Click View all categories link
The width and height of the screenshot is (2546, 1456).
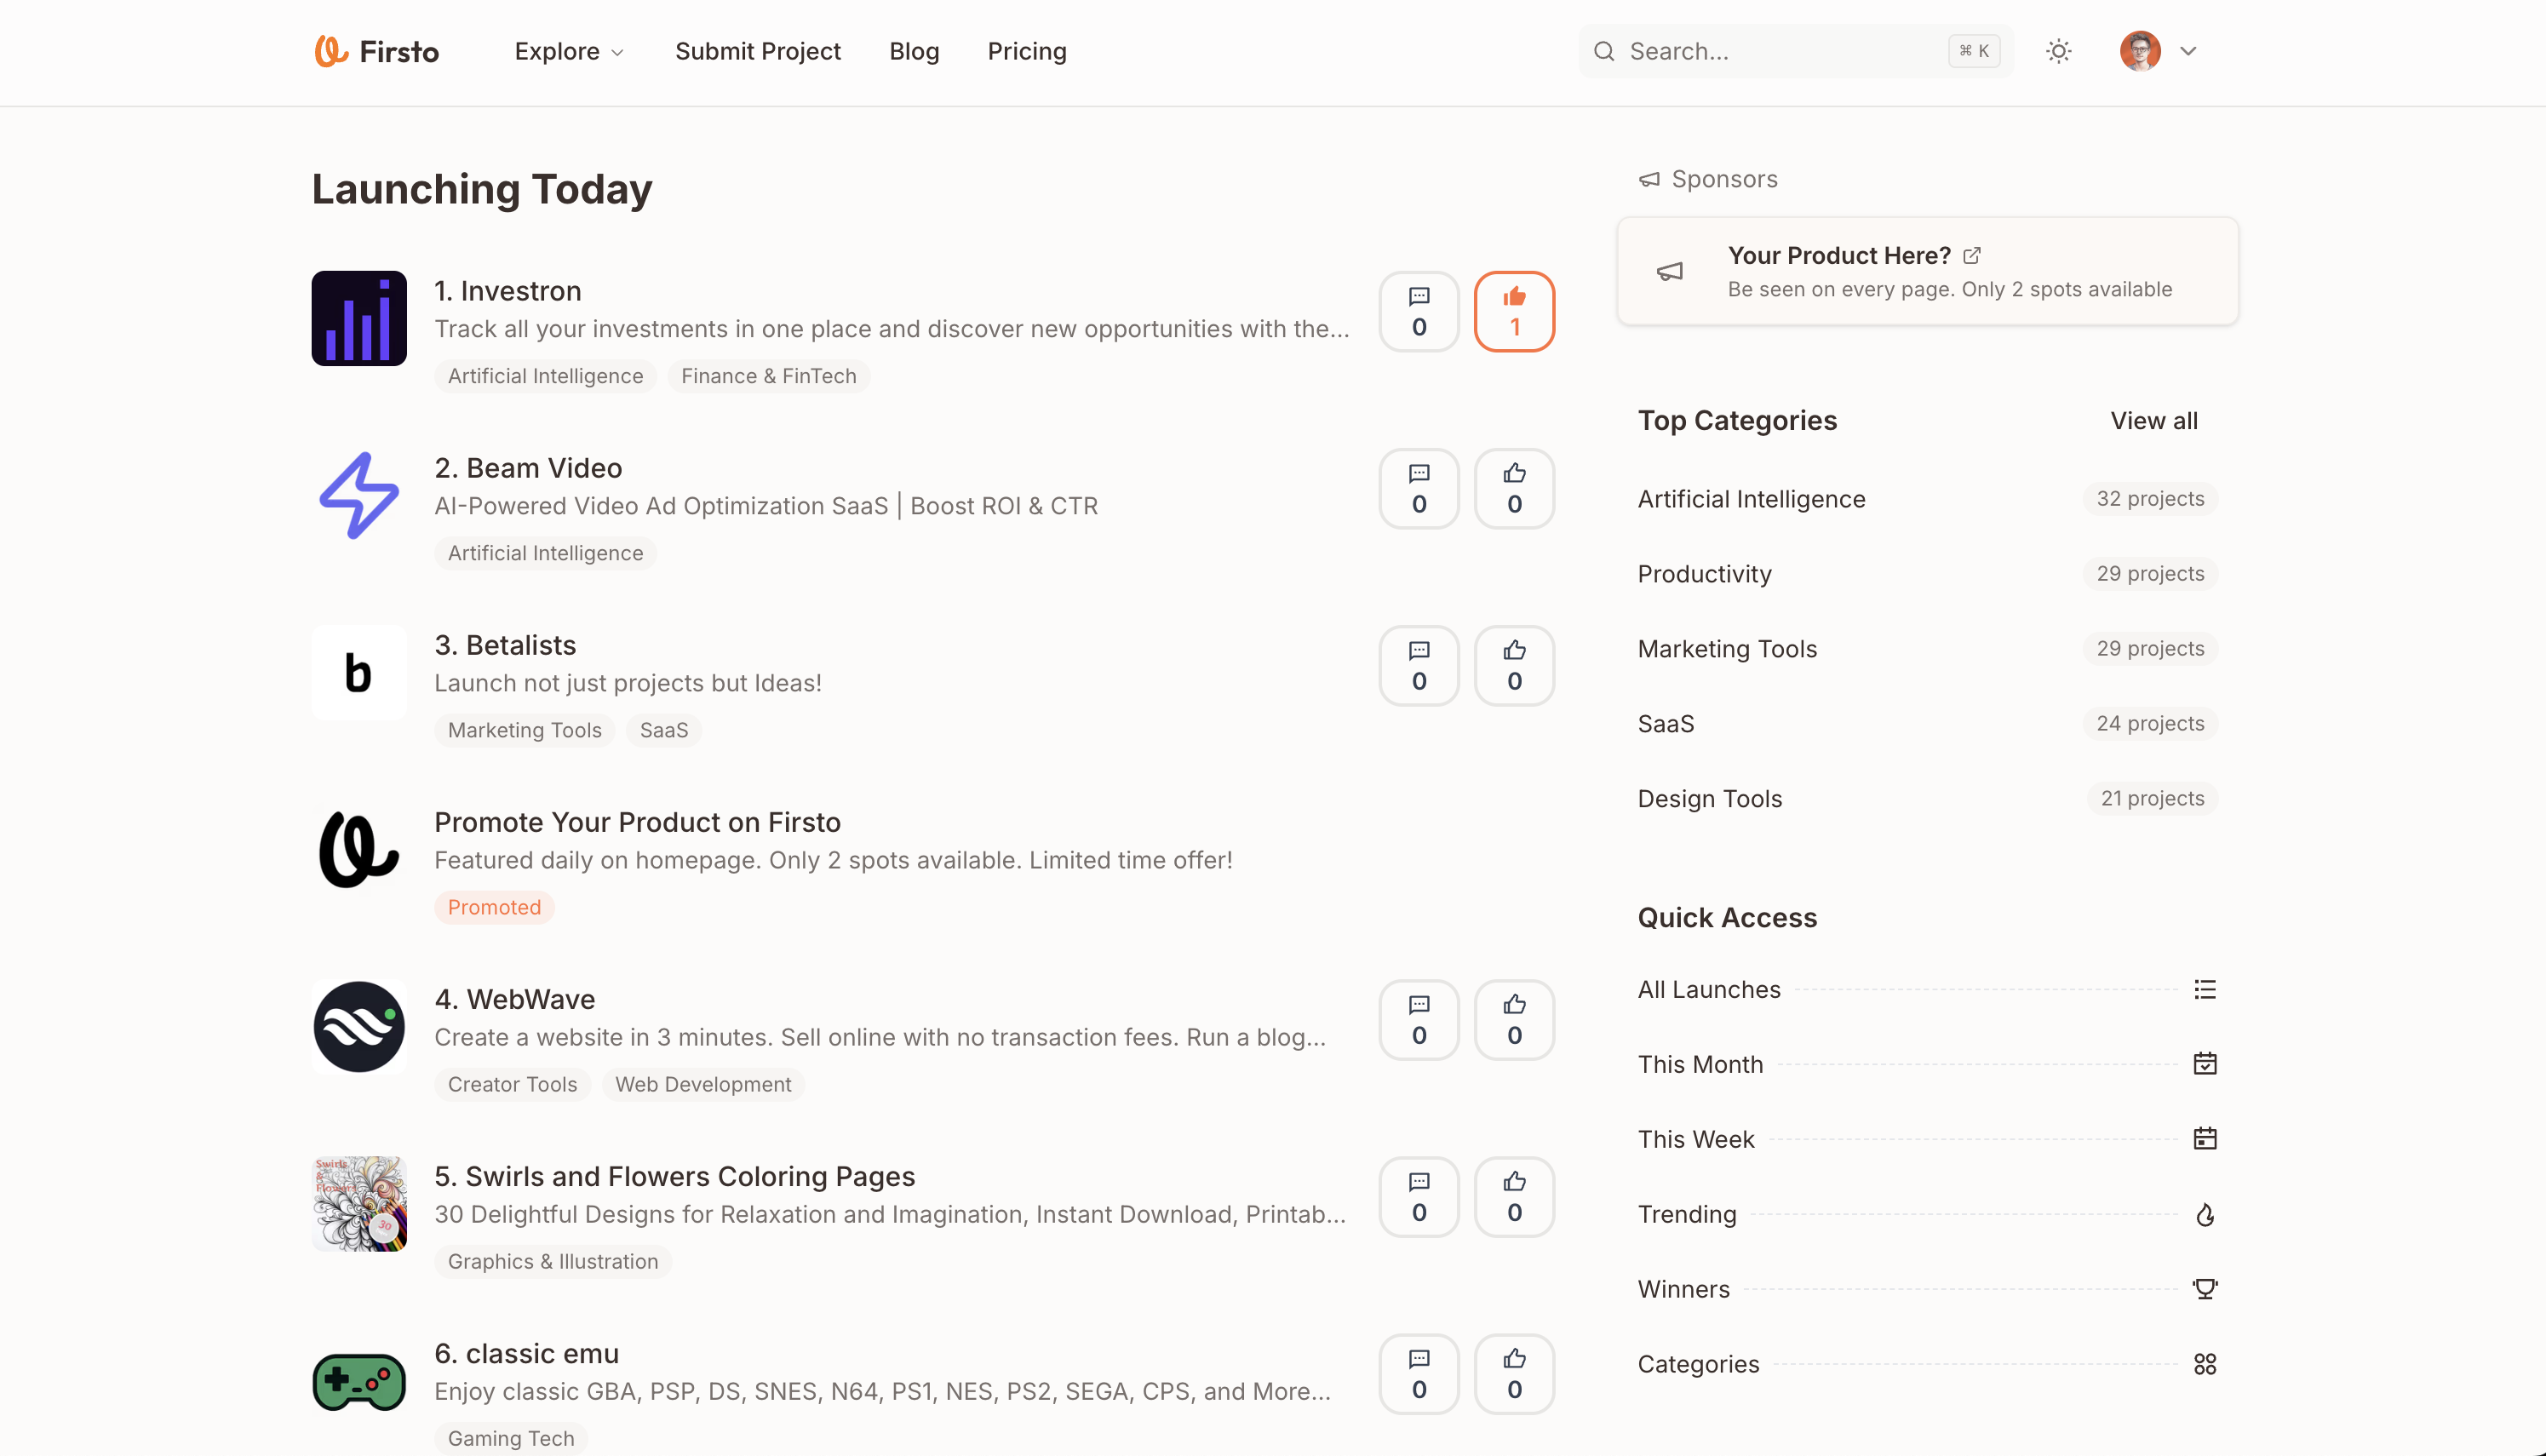2154,420
